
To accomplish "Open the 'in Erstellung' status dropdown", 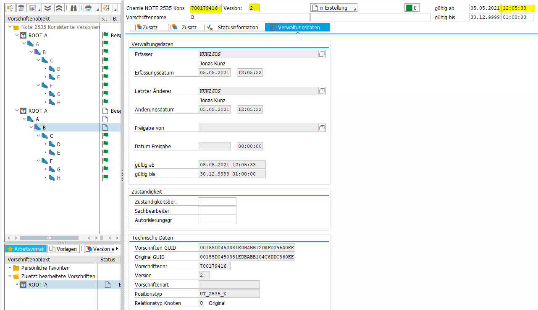I will [334, 8].
